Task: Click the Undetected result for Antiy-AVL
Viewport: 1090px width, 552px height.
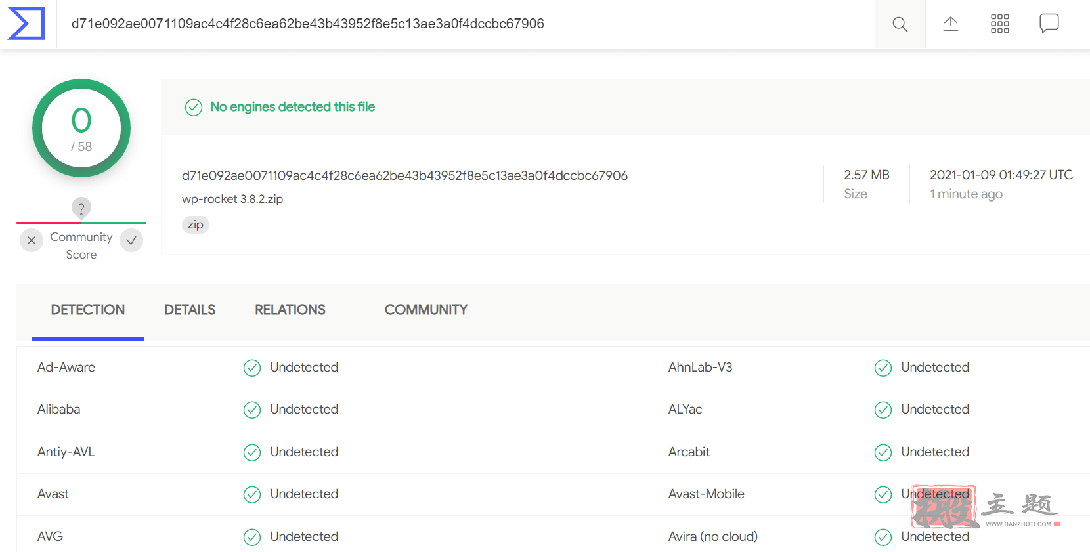Action: click(x=305, y=452)
